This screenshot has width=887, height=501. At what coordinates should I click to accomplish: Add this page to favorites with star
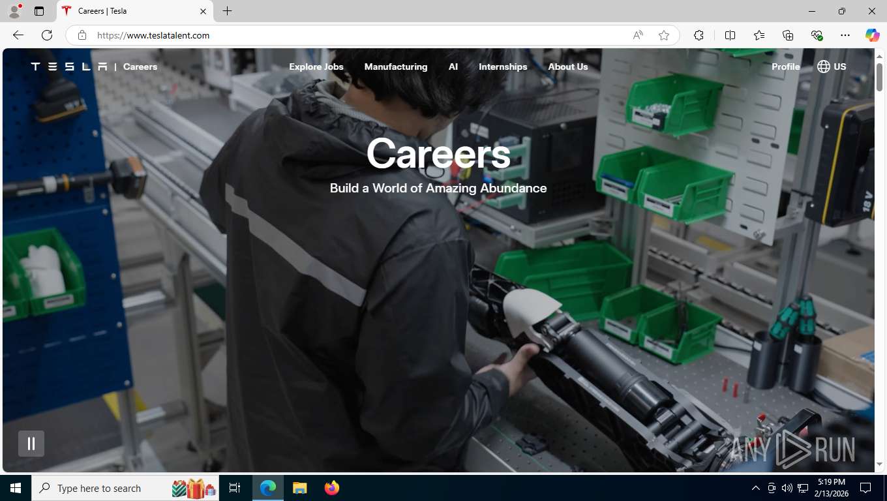point(664,35)
